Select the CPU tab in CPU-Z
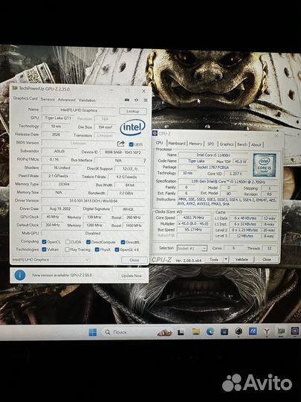The image size is (301, 402). tap(160, 142)
